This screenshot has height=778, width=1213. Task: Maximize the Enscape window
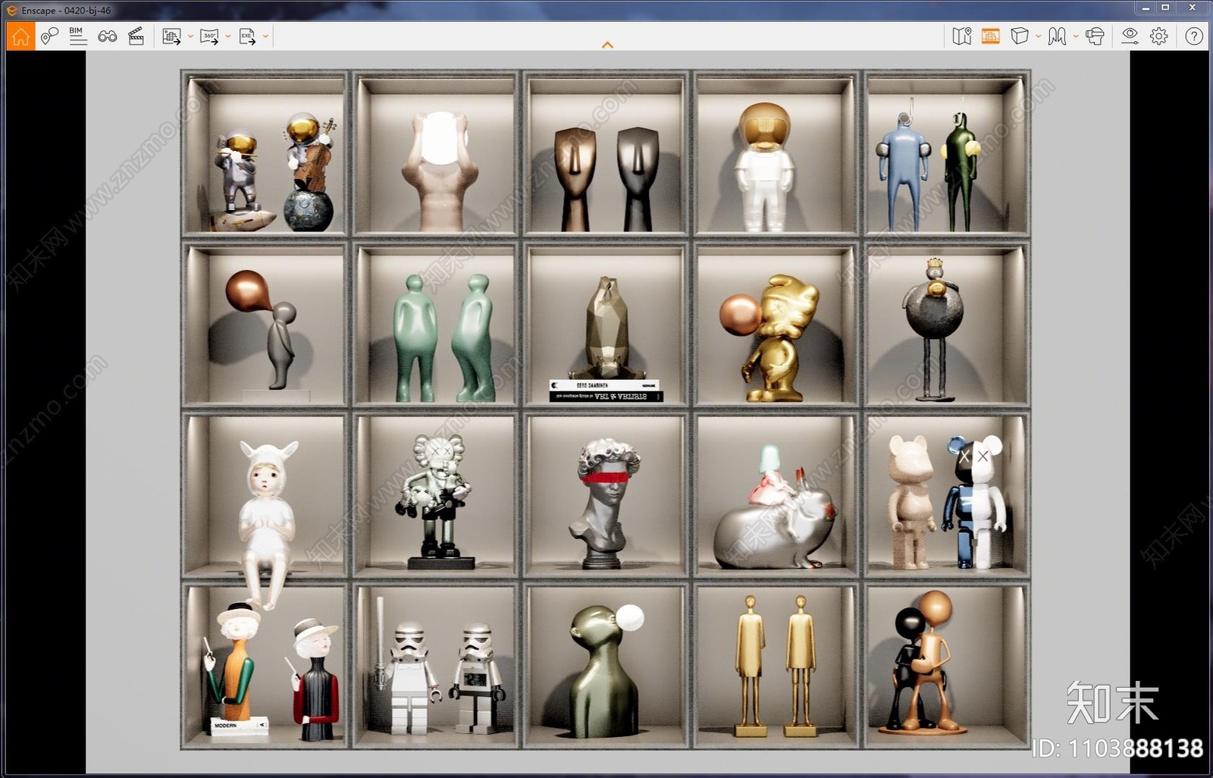point(1165,8)
